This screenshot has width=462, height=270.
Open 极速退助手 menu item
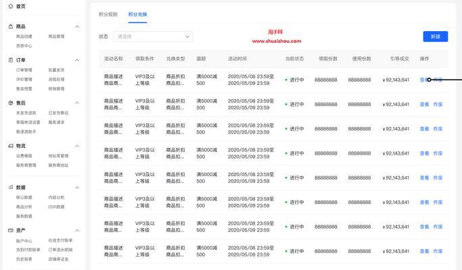coord(26,132)
